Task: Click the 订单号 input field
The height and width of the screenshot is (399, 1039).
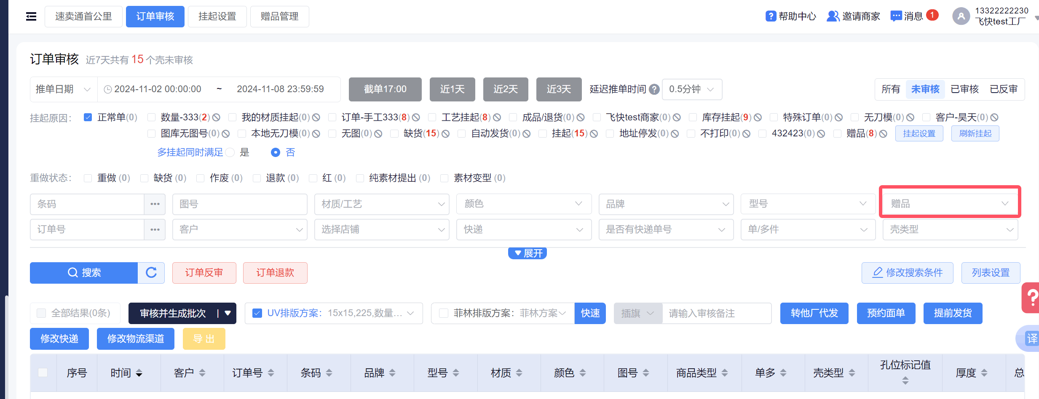Action: [87, 229]
